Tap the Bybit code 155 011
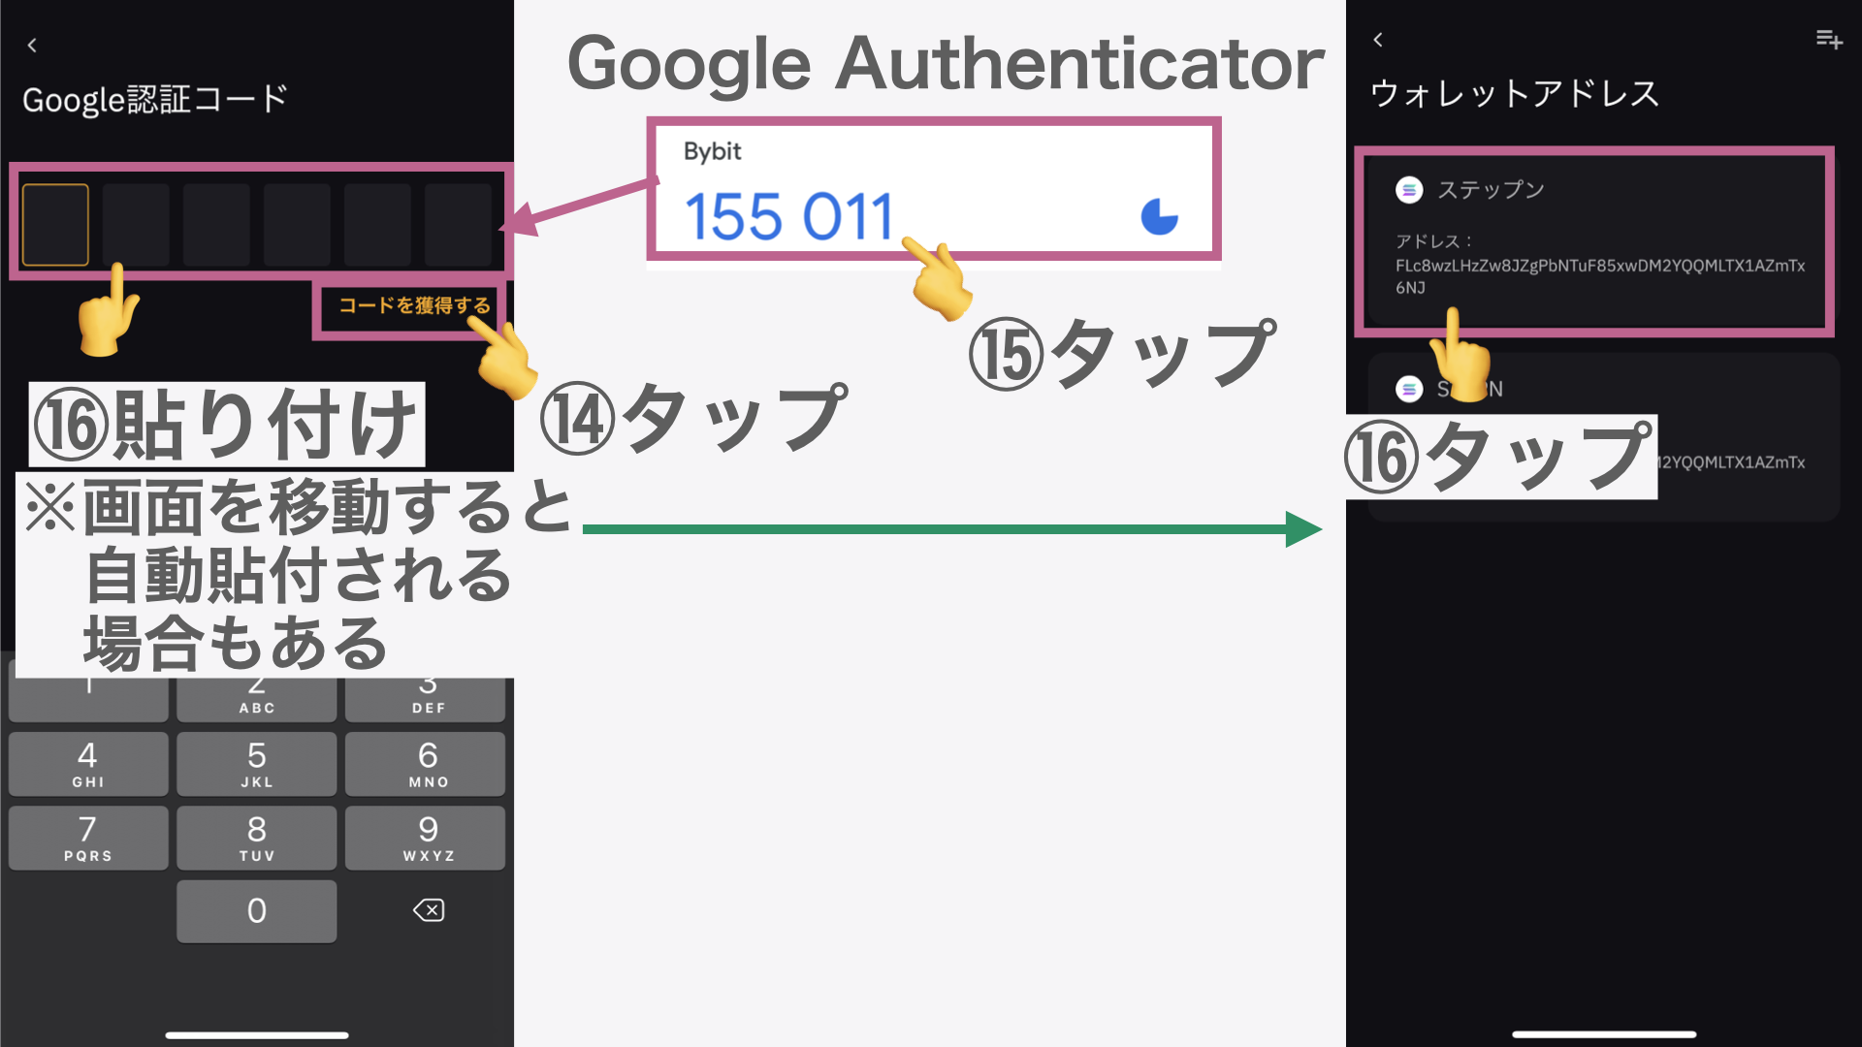Image resolution: width=1862 pixels, height=1047 pixels. 788,216
